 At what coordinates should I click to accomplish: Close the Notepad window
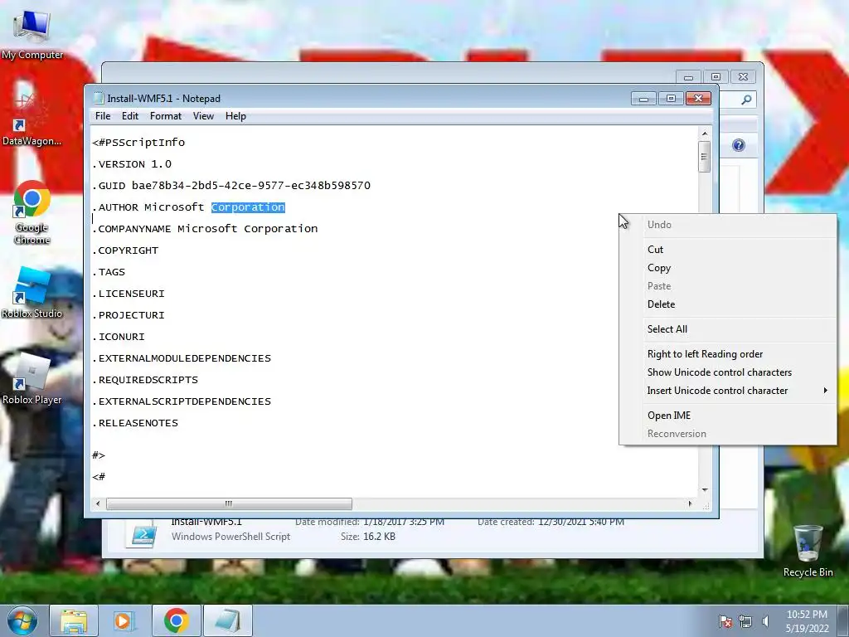(698, 99)
